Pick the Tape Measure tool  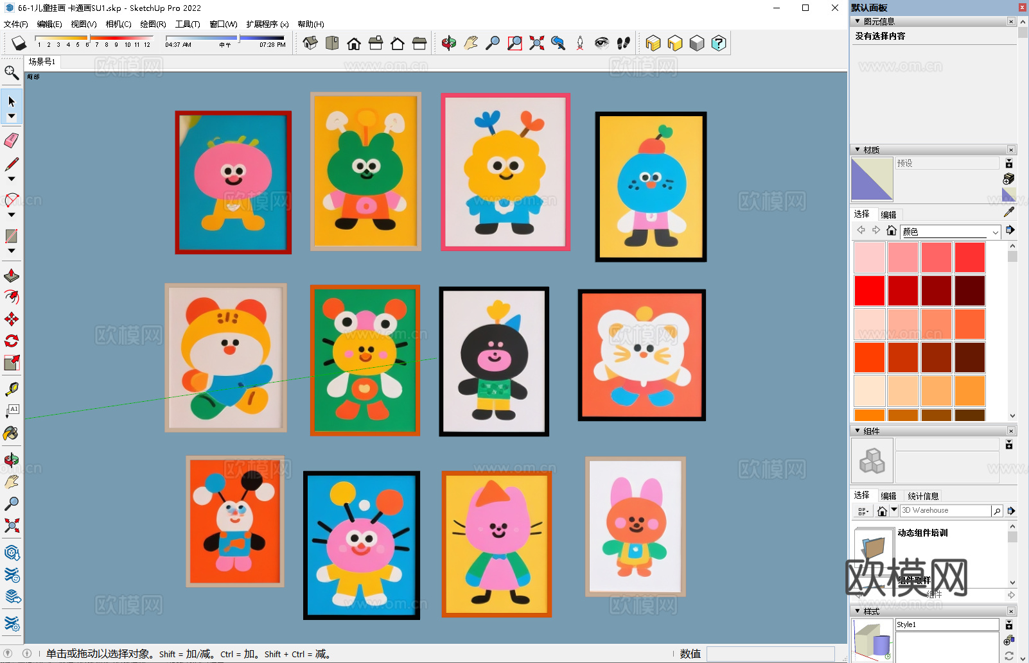point(12,389)
